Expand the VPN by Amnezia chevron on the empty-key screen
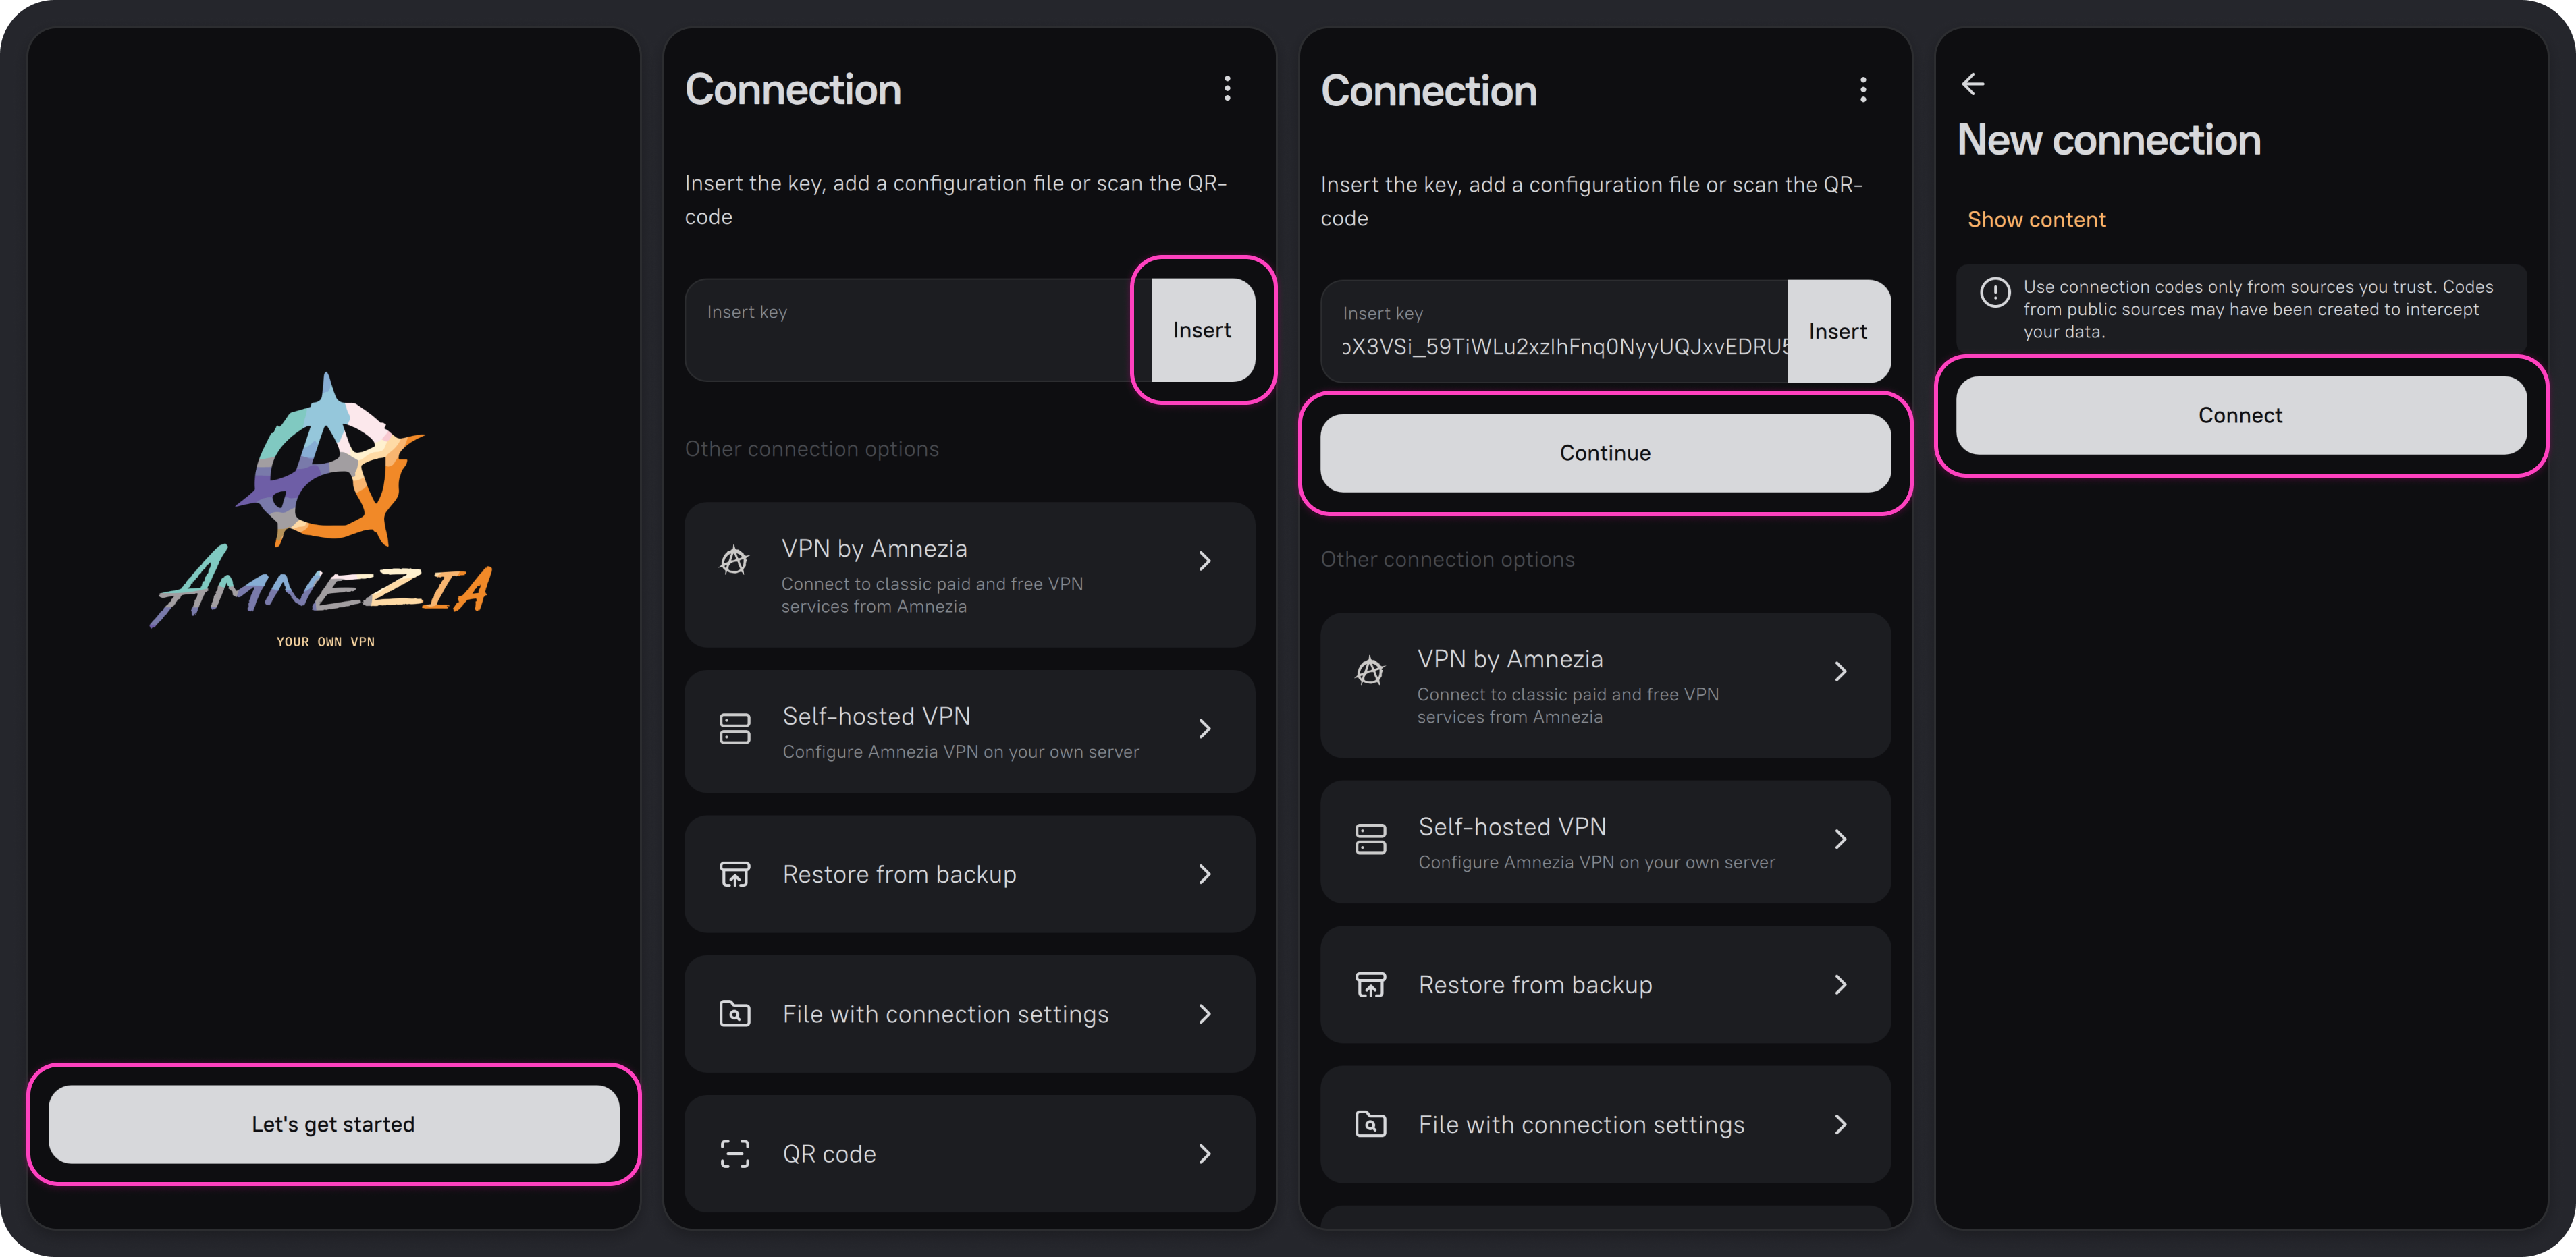This screenshot has height=1257, width=2576. (x=1204, y=561)
